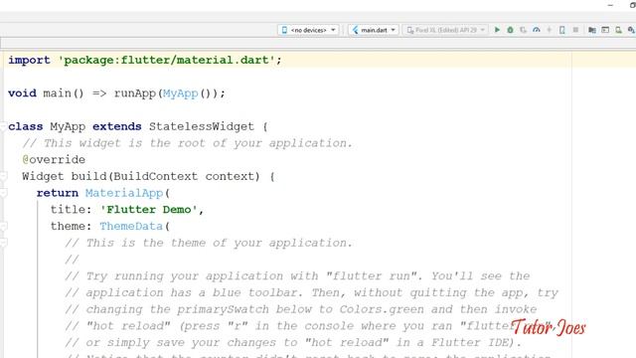Click the Attach debugger phone icon
This screenshot has height=358, width=636.
tap(562, 30)
